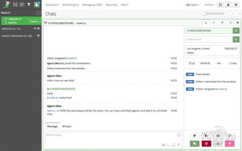Click the green tag button

(x=195, y=144)
